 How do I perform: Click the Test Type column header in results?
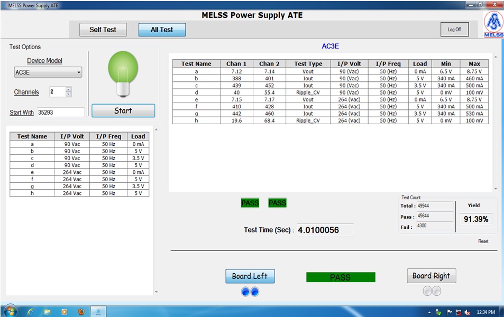pyautogui.click(x=308, y=63)
